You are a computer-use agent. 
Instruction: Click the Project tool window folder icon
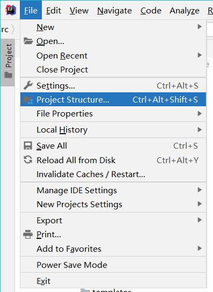pos(9,75)
